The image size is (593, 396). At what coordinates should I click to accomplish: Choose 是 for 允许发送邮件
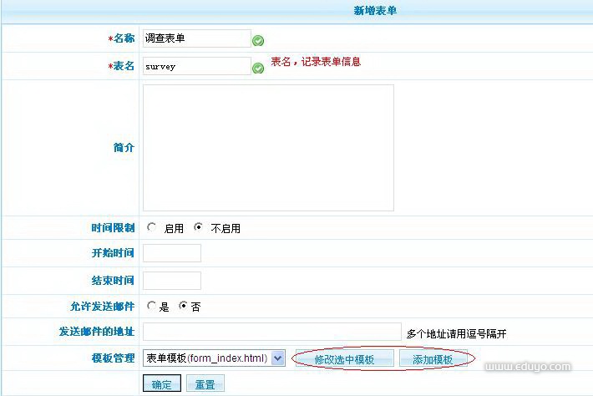[x=151, y=306]
